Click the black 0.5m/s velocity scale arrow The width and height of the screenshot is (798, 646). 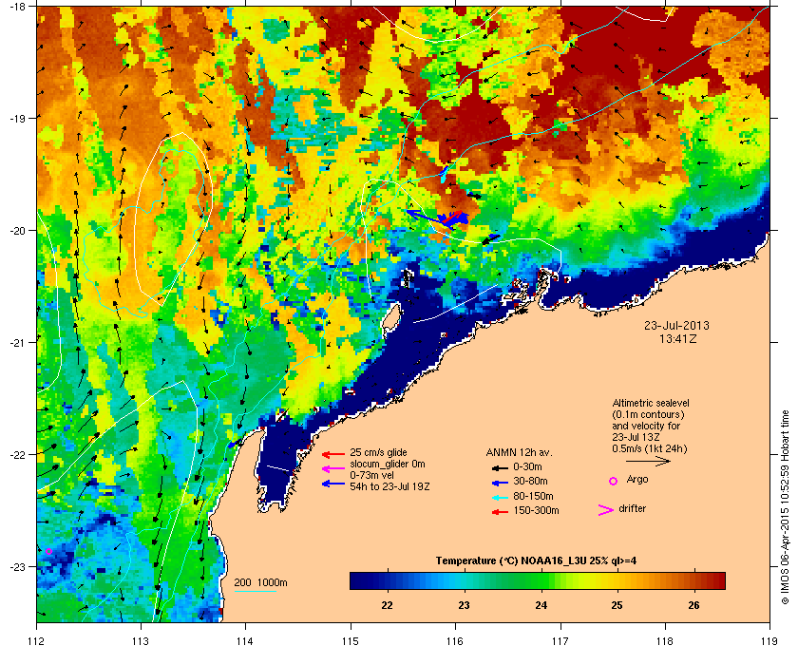[x=648, y=462]
